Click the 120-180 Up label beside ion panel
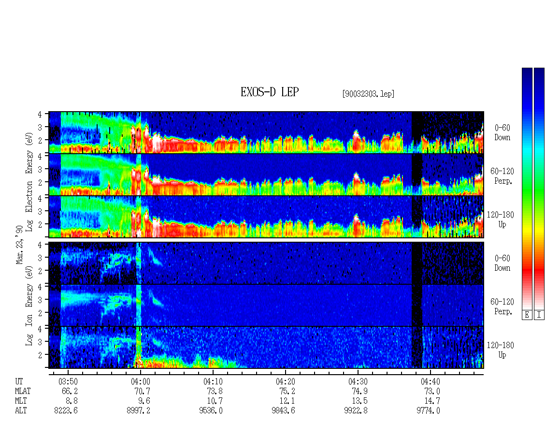 pyautogui.click(x=501, y=350)
